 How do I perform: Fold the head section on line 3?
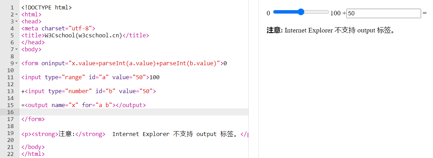(x=17, y=22)
